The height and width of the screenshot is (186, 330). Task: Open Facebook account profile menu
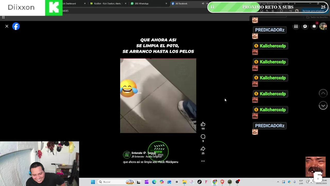point(323,26)
